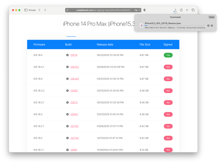Reveal downloaded ipsw in Finder
Image resolution: width=222 pixels, height=164 pixels.
point(212,25)
